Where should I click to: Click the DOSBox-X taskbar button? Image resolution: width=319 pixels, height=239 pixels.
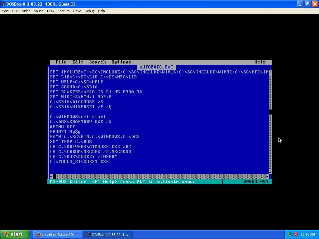tap(108, 235)
